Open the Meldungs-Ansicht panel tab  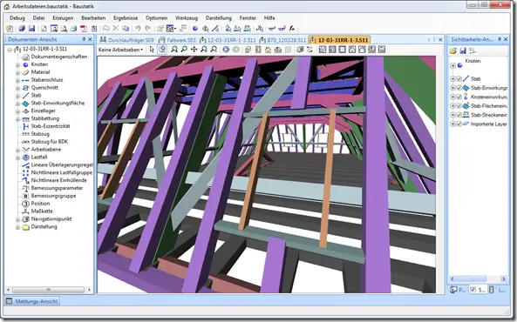pos(32,301)
